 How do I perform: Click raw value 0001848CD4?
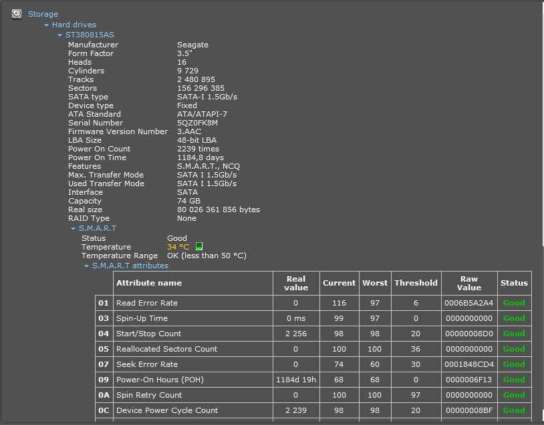468,364
